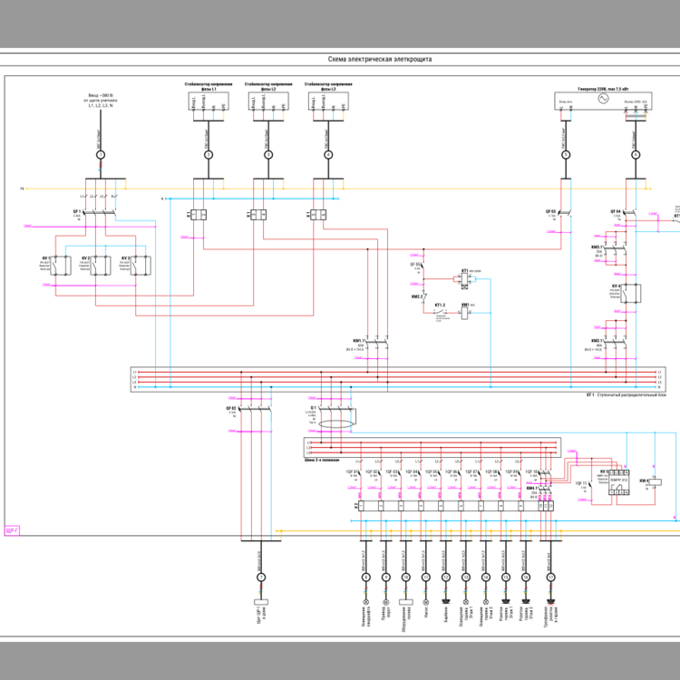Click the 1QF 10 breaker label
Image resolution: width=680 pixels, height=680 pixels.
(531, 471)
